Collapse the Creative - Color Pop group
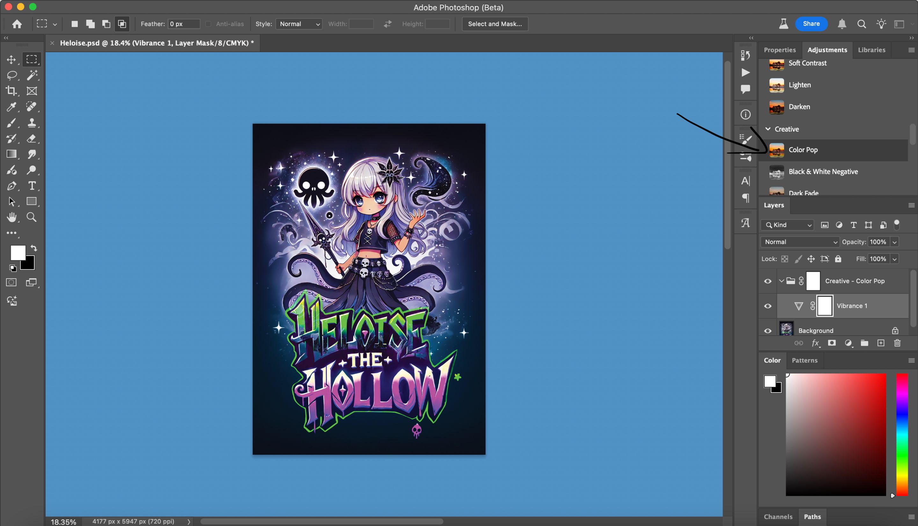This screenshot has width=918, height=526. click(x=781, y=281)
